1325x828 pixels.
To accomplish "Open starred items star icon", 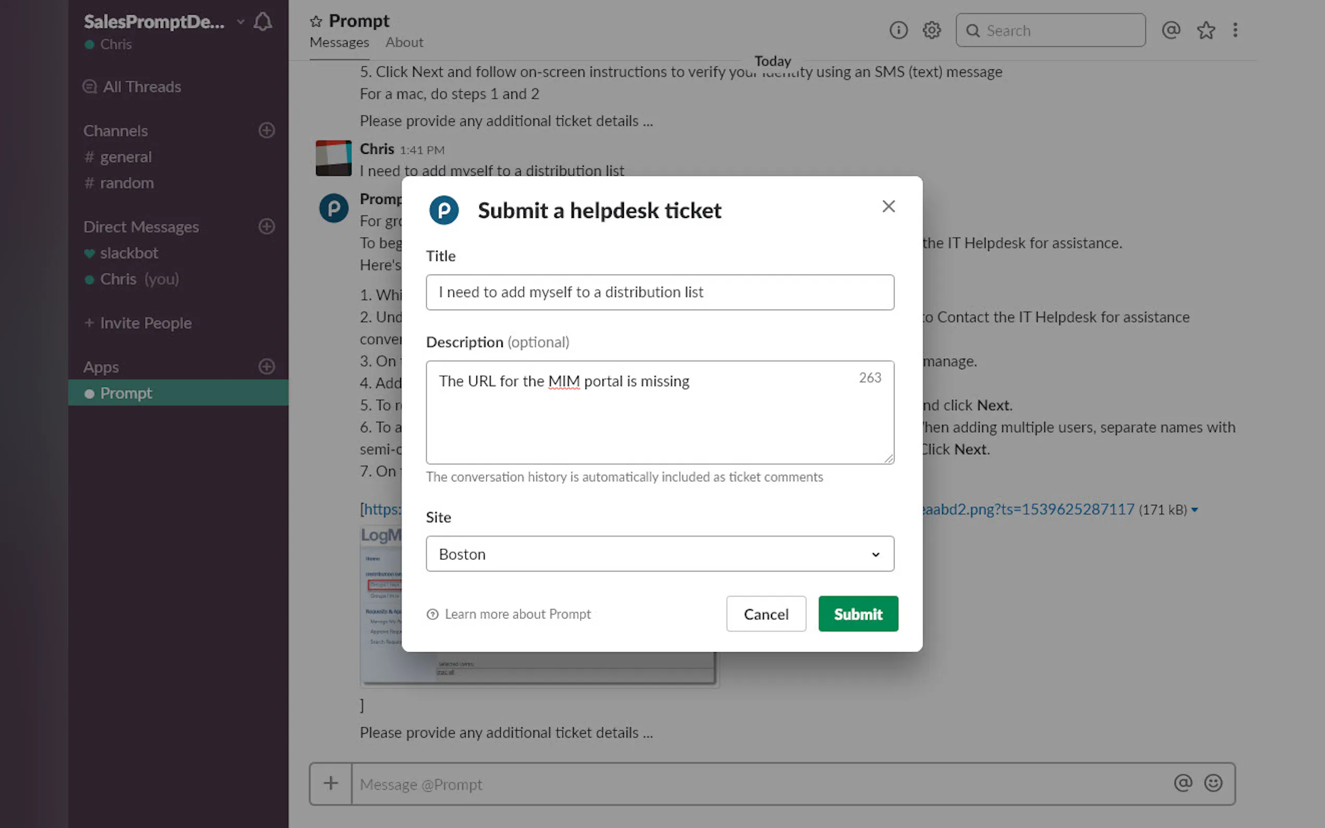I will pos(1206,30).
